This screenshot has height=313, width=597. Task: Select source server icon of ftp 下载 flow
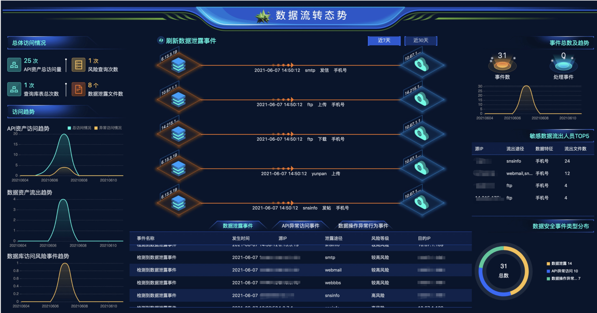point(178,134)
